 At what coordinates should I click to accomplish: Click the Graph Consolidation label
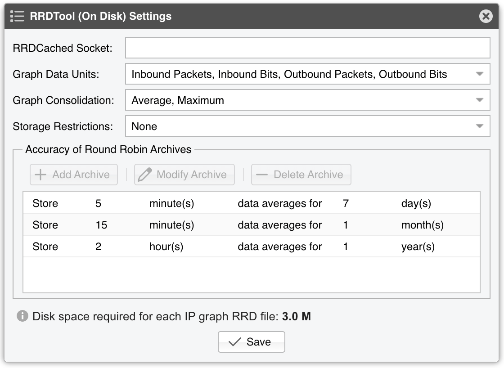[63, 100]
